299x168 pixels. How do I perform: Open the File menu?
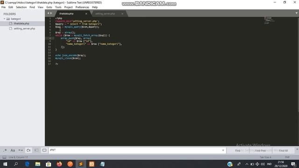coord(3,7)
